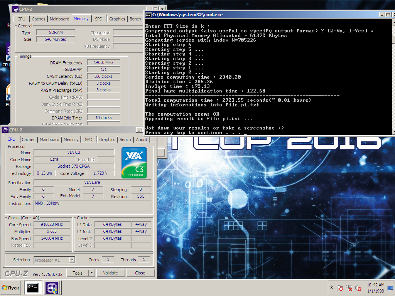Click the cmd.exe window title bar icon

149,15
